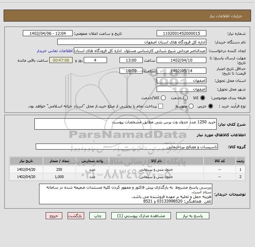Click the خروج exit button
This screenshot has height=247, width=255.
pyautogui.click(x=54, y=216)
